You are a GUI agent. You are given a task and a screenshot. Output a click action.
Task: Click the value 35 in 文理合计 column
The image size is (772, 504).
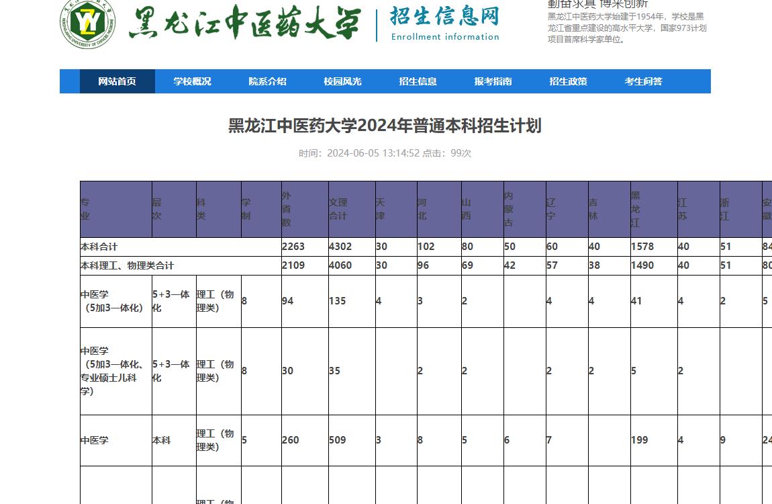pos(335,371)
